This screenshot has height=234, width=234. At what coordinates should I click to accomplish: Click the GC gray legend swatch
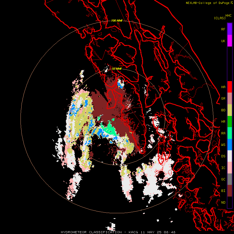(230, 179)
